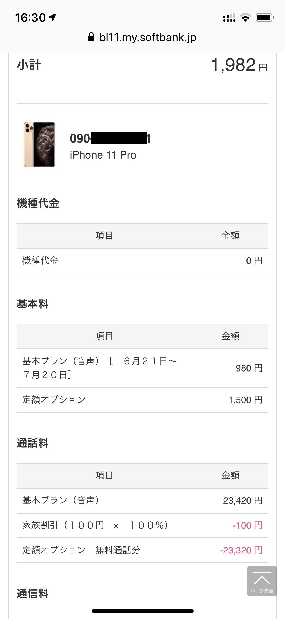Tap the padlock icon in address bar
This screenshot has height=619, width=285.
(91, 37)
